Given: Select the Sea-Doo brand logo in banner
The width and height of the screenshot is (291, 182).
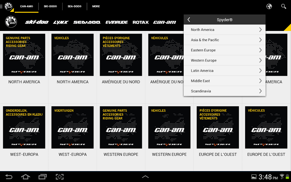Looking at the screenshot, I should (x=87, y=22).
